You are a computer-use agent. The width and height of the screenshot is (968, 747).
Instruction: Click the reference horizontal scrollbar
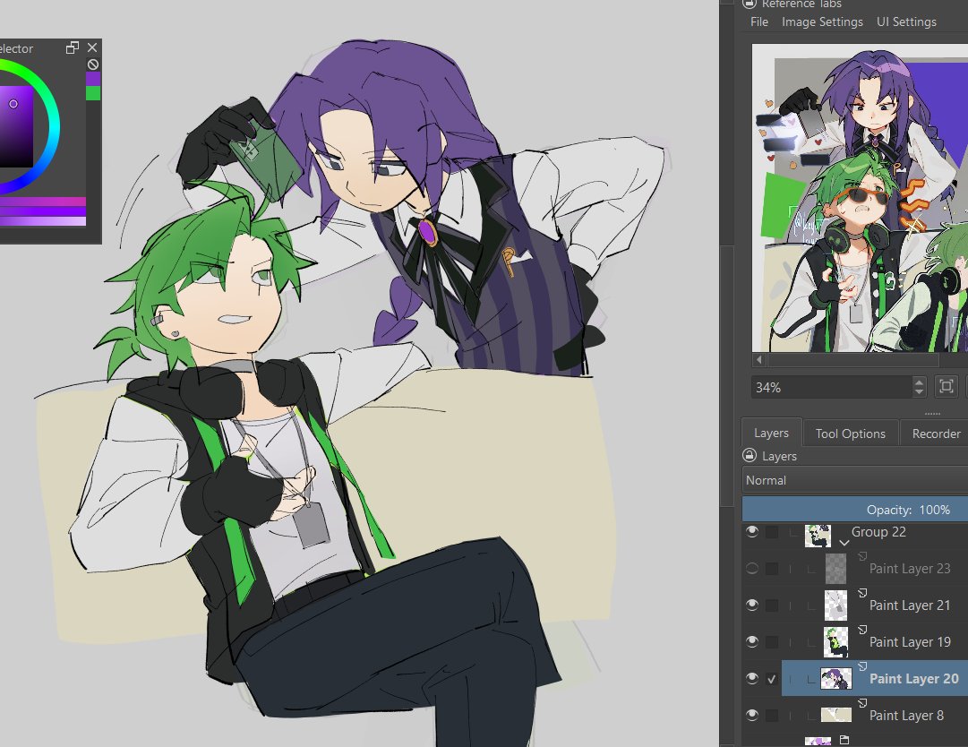pos(852,359)
